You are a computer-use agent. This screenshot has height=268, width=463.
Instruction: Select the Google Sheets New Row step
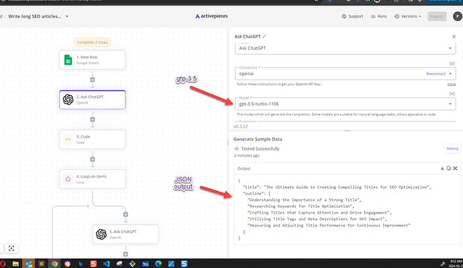(x=93, y=60)
